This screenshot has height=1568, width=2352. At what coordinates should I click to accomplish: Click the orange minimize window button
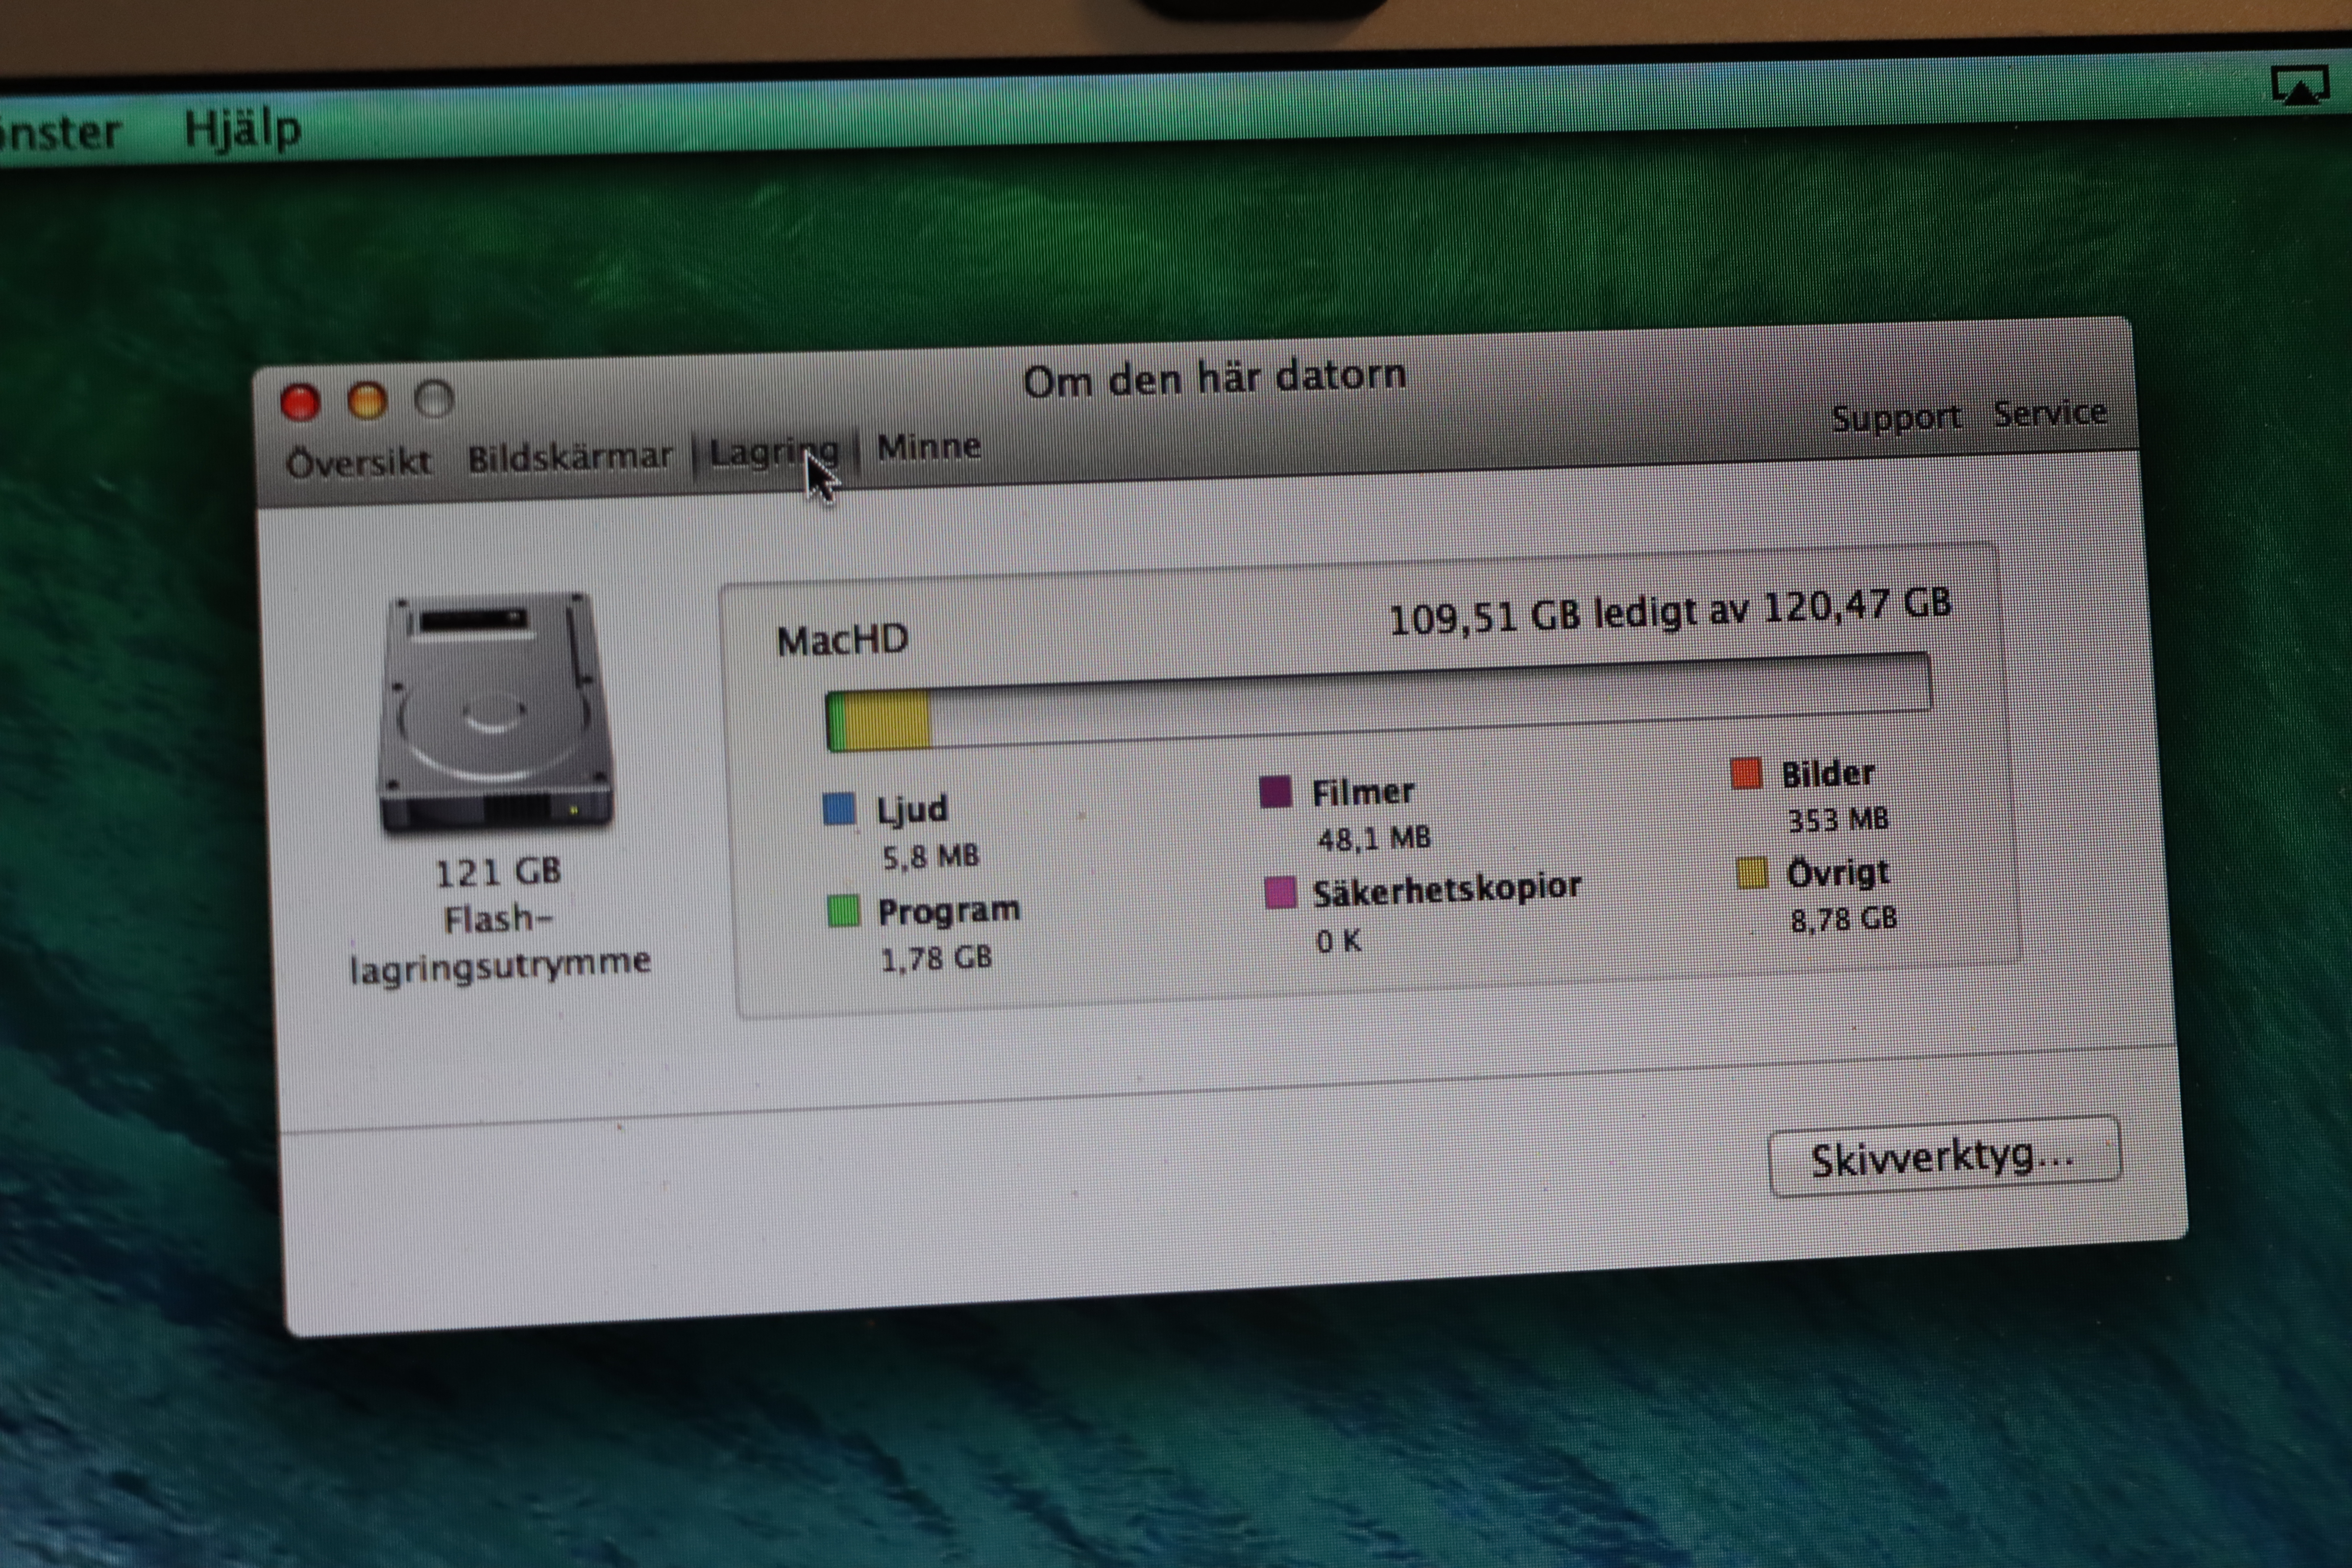click(x=367, y=401)
